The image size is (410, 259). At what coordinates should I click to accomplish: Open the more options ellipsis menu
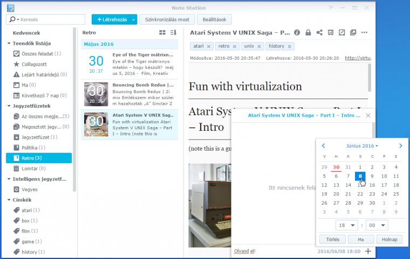[364, 32]
